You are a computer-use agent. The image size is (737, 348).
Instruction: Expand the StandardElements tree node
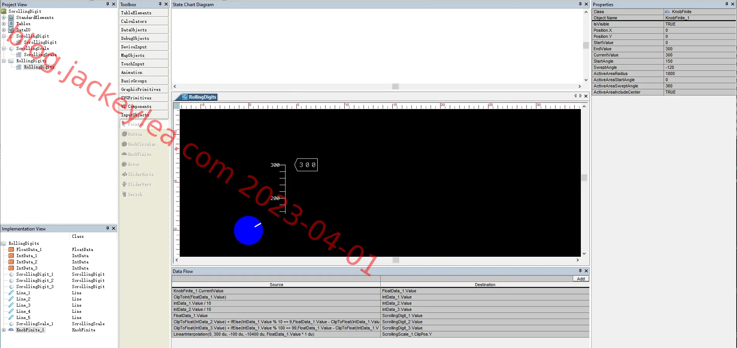[4, 17]
